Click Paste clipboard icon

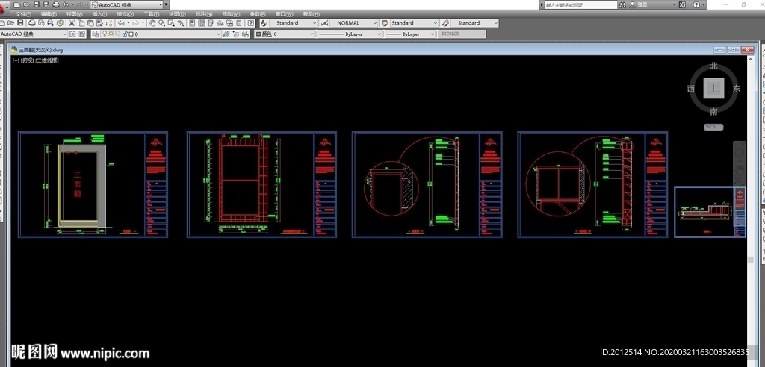pos(90,23)
